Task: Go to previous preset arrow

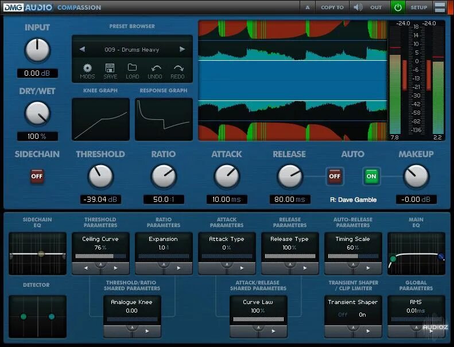Action: pos(82,49)
